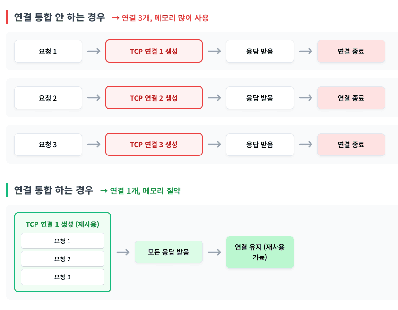This screenshot has width=398, height=310.
Task: Select the 모든 응답 받음 box
Action: point(168,252)
